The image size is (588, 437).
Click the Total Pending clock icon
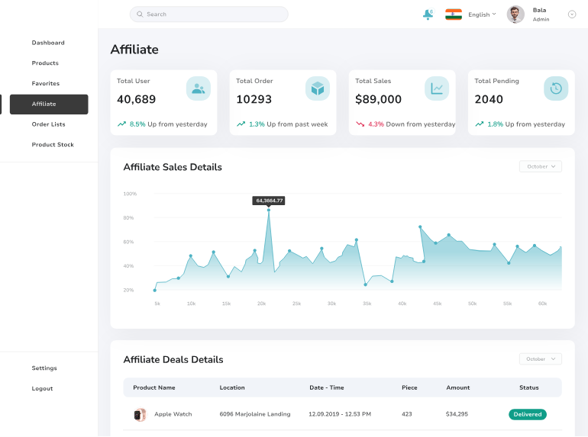pyautogui.click(x=556, y=88)
